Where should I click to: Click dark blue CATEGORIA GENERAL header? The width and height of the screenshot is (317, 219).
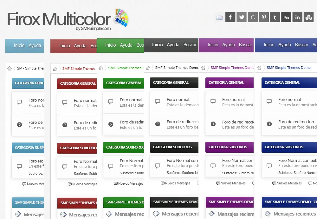pos(289,83)
